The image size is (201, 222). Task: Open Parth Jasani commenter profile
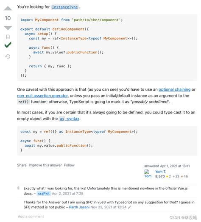(x=79, y=207)
